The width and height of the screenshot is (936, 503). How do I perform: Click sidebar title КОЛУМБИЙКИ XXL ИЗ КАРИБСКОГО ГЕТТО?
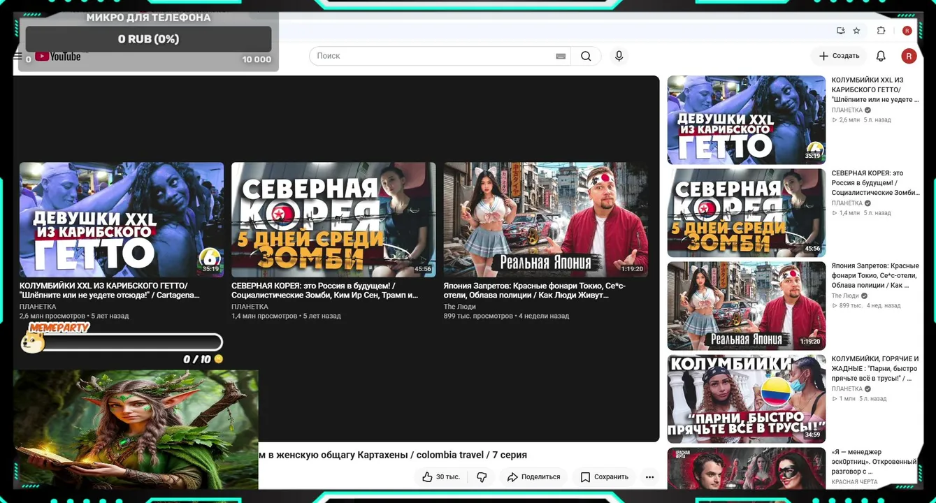875,90
